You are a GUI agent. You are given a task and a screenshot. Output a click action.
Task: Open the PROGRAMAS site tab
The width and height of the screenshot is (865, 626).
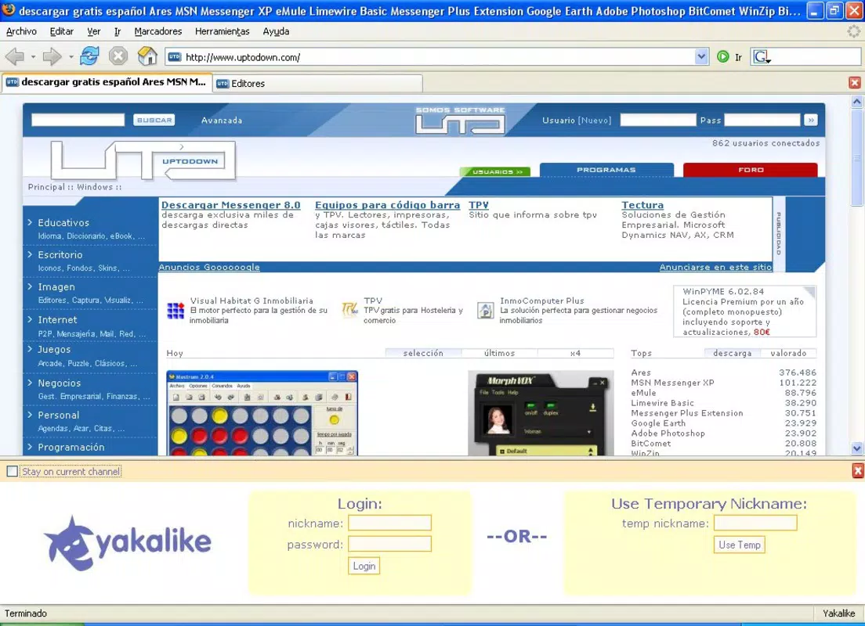coord(606,170)
